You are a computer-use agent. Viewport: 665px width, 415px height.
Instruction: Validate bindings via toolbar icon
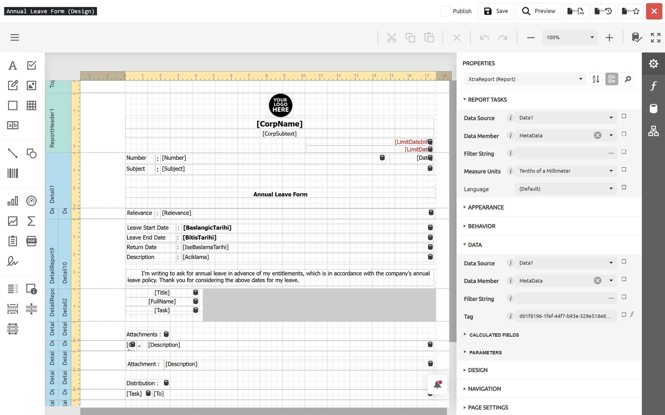coord(636,37)
